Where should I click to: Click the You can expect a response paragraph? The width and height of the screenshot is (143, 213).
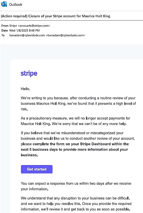pos(76,186)
